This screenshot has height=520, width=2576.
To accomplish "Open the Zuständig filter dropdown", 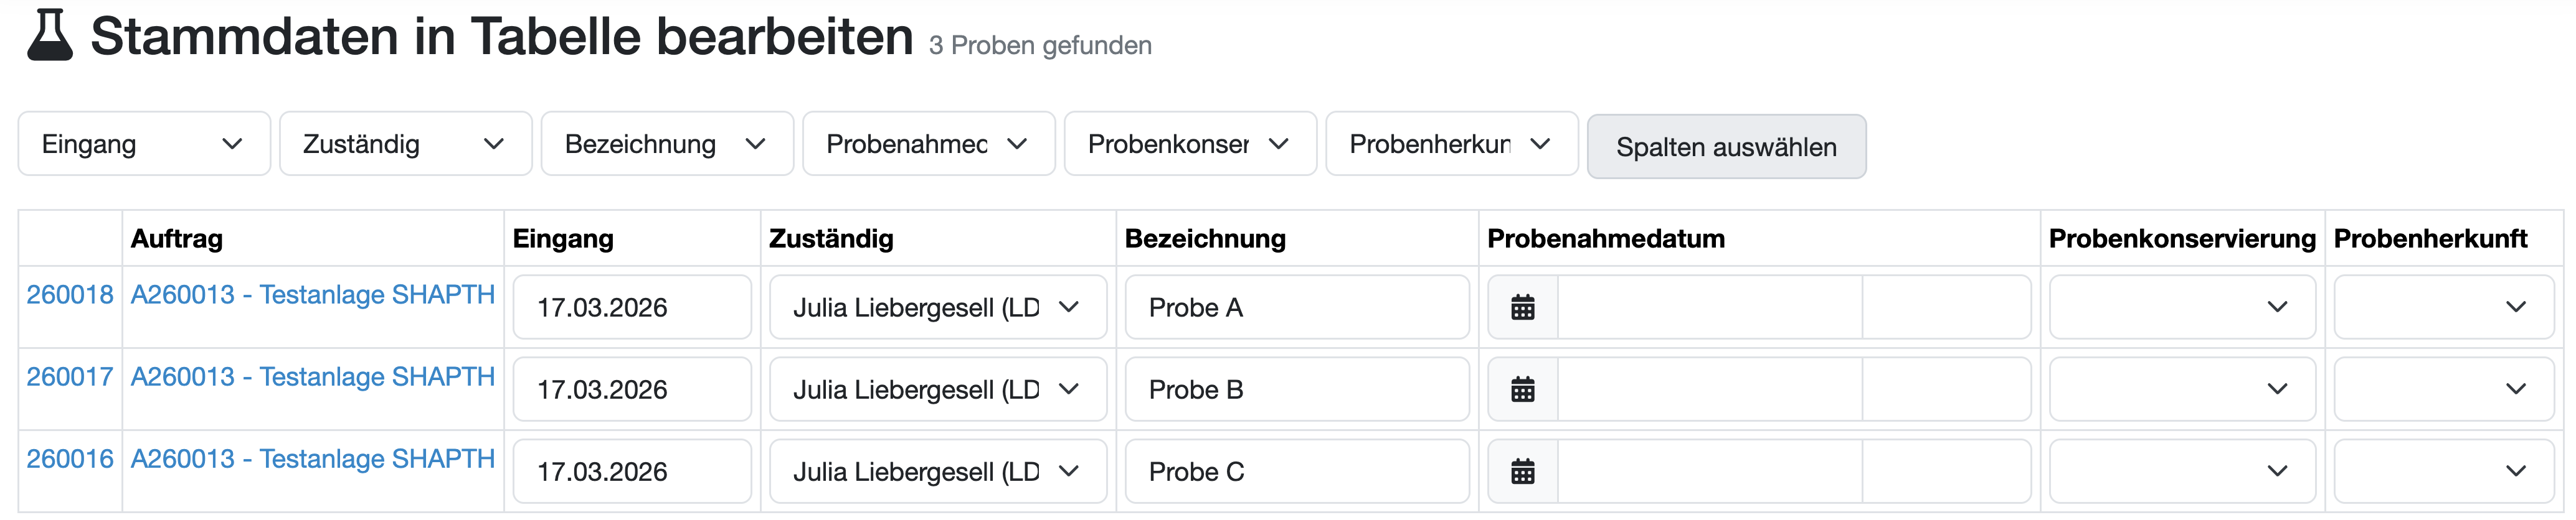I will [x=405, y=145].
